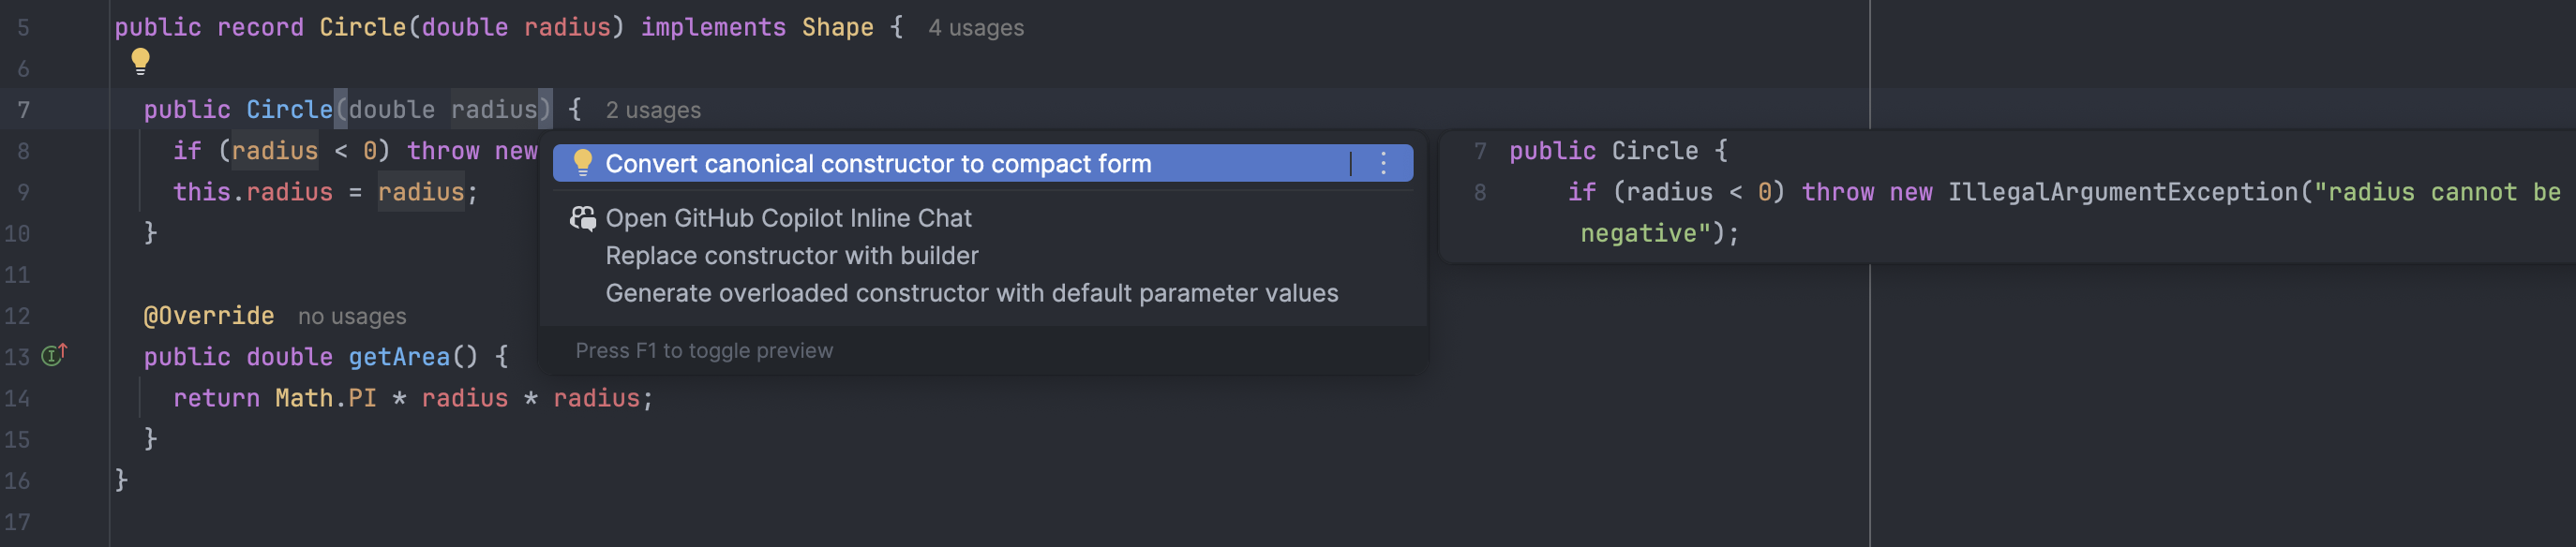The image size is (2576, 547).
Task: Open the 2 usages hint for the constructor
Action: point(652,110)
